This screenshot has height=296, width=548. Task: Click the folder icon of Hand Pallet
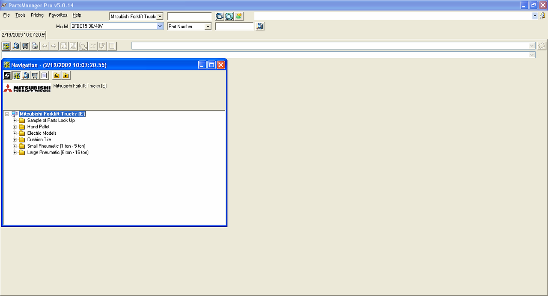tap(22, 127)
